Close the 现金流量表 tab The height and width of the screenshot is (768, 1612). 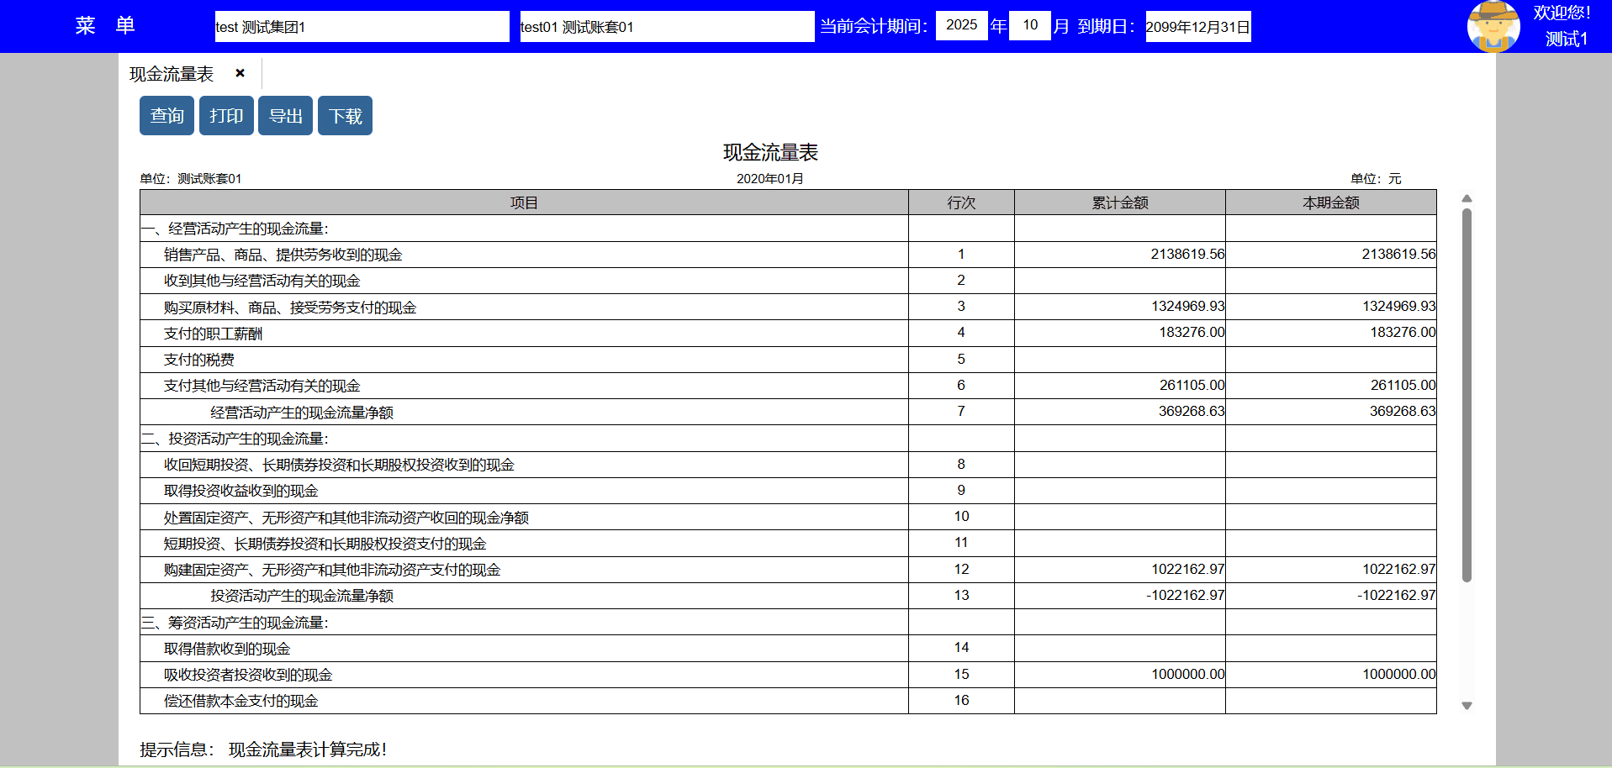tap(240, 73)
